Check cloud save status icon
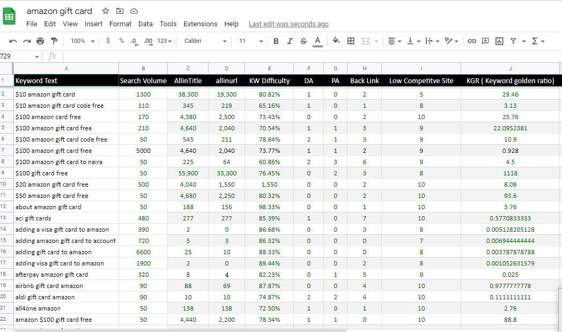The height and width of the screenshot is (332, 562). pyautogui.click(x=134, y=11)
